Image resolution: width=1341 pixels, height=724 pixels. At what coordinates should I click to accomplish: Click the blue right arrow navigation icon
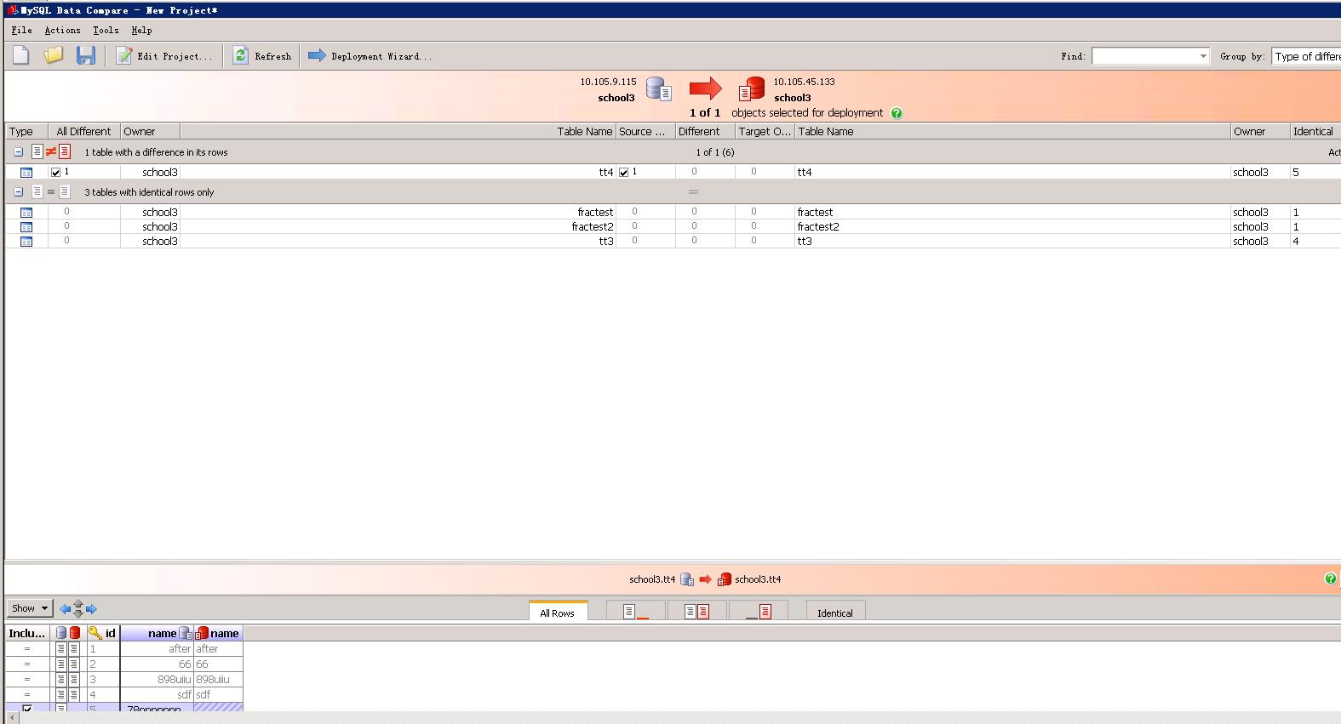pyautogui.click(x=91, y=609)
